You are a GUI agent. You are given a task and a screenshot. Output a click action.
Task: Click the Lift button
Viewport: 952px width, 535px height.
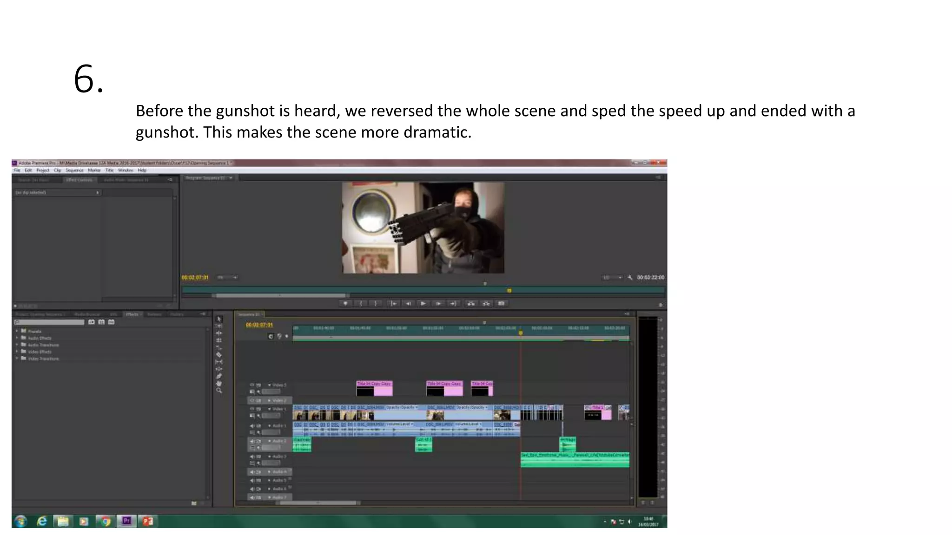(471, 304)
